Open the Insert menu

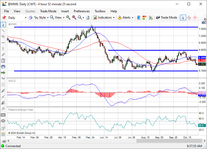pyautogui.click(x=65, y=11)
